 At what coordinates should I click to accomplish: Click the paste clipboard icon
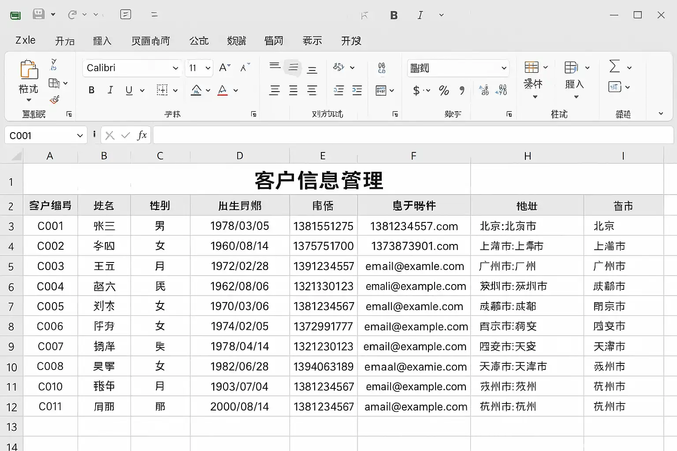pos(29,70)
